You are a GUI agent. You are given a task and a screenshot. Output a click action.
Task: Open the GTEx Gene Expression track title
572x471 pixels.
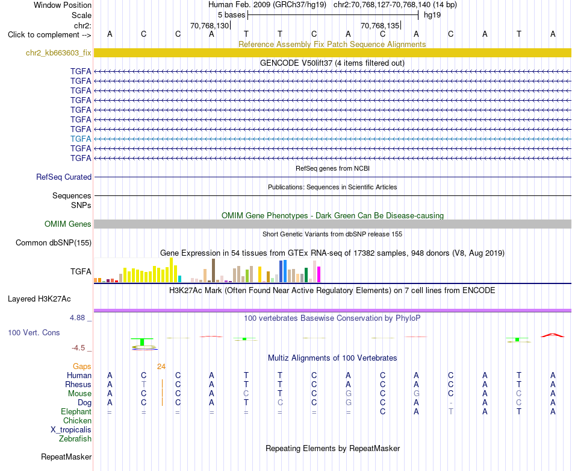pos(332,253)
